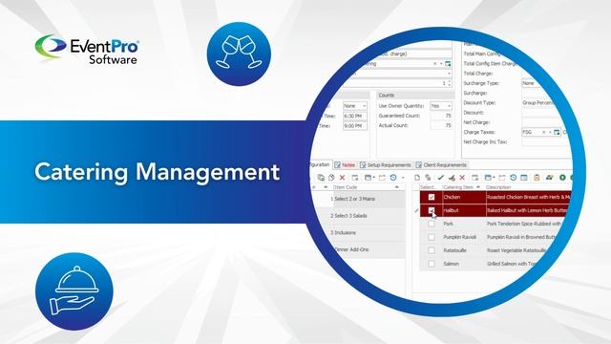611x344 pixels.
Task: Click the new document icon in catering items toolbar
Action: coord(417,178)
